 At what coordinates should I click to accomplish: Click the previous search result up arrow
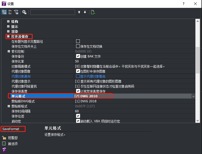(x=79, y=12)
